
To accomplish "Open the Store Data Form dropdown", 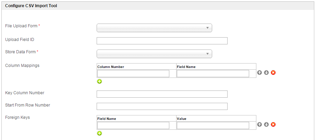I will (x=154, y=54).
